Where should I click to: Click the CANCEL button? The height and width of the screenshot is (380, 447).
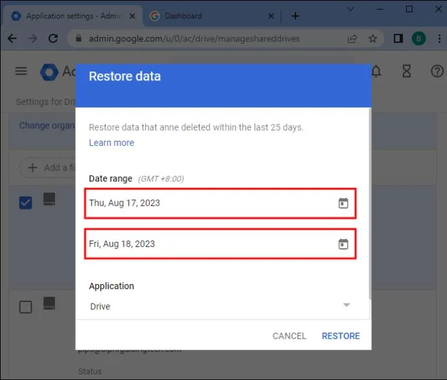pyautogui.click(x=289, y=336)
